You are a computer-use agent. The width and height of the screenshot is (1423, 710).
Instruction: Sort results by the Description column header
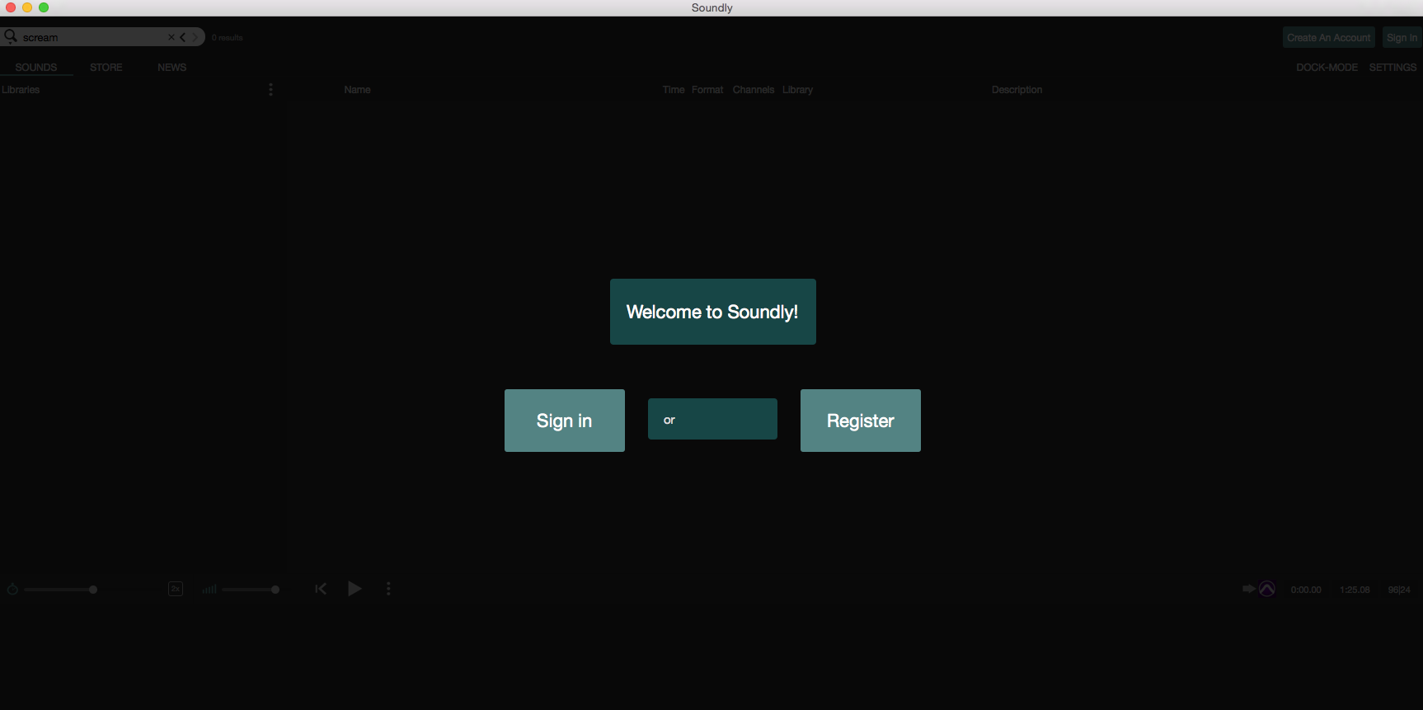coord(1017,90)
